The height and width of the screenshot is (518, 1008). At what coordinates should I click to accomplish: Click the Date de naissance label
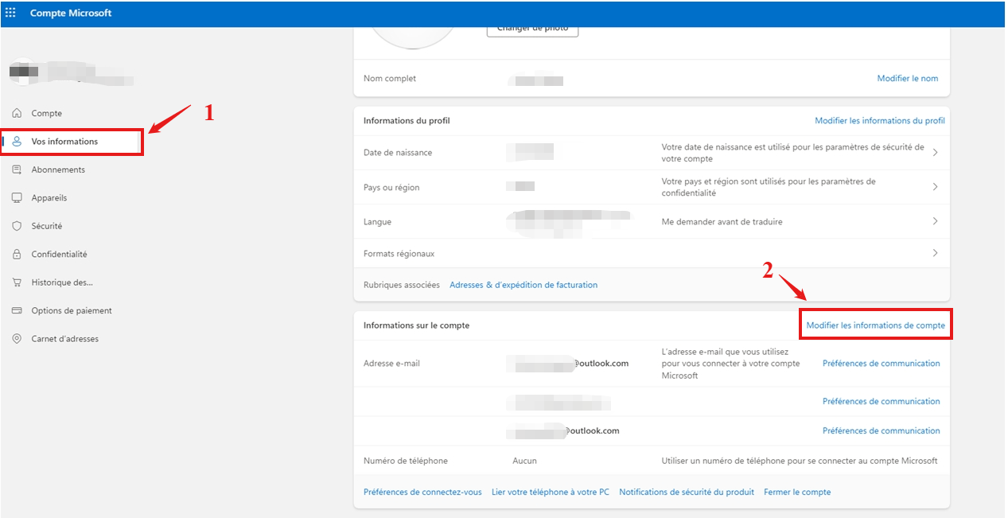[398, 152]
